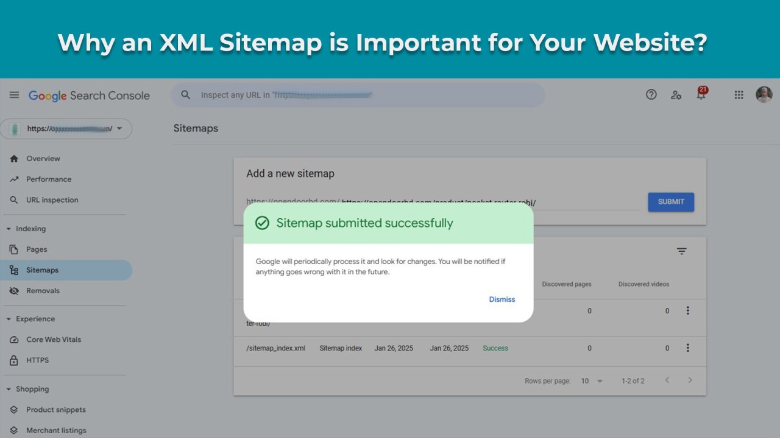The width and height of the screenshot is (780, 438).
Task: Click the Removals crossed-eye icon
Action: click(x=14, y=291)
